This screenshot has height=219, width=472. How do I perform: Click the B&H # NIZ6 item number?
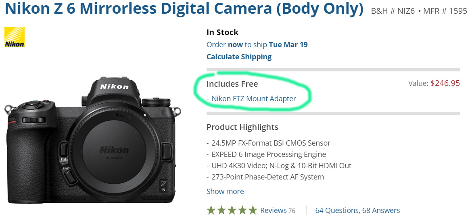[x=393, y=11]
